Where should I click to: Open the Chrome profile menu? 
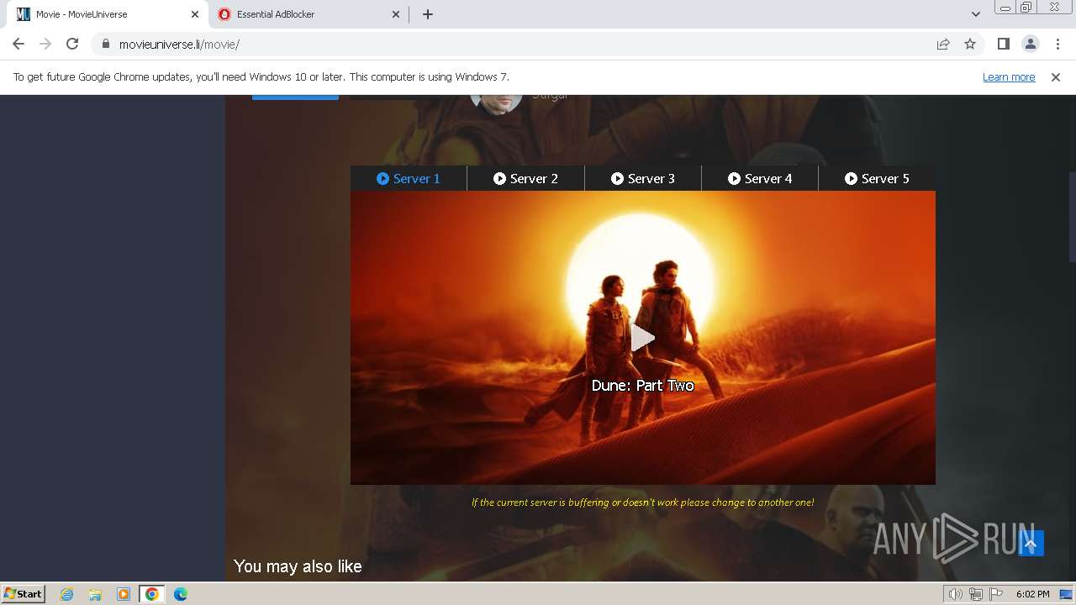coord(1030,45)
